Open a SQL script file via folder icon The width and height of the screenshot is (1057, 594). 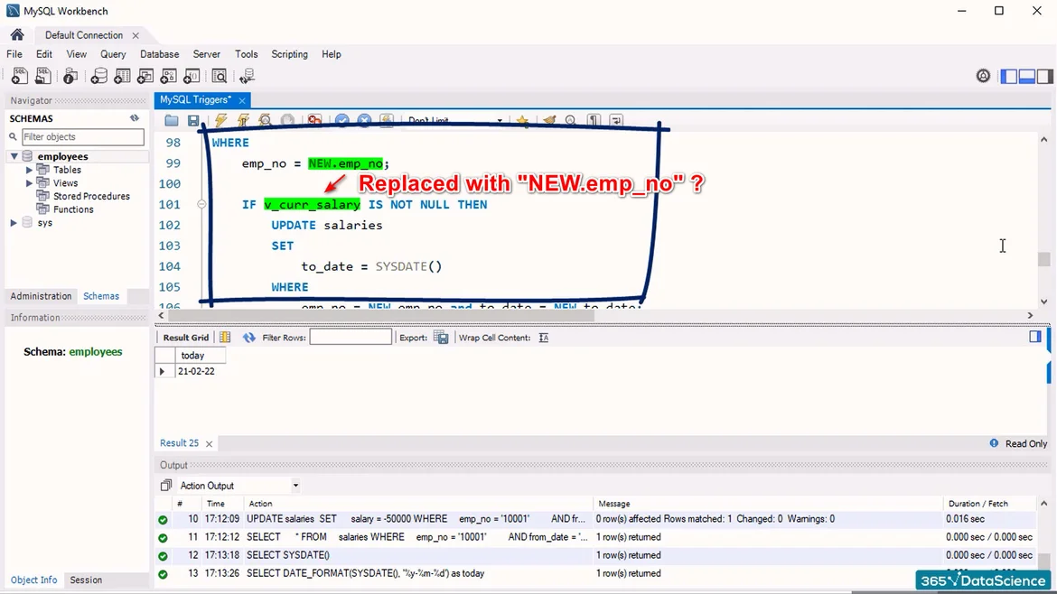coord(172,120)
